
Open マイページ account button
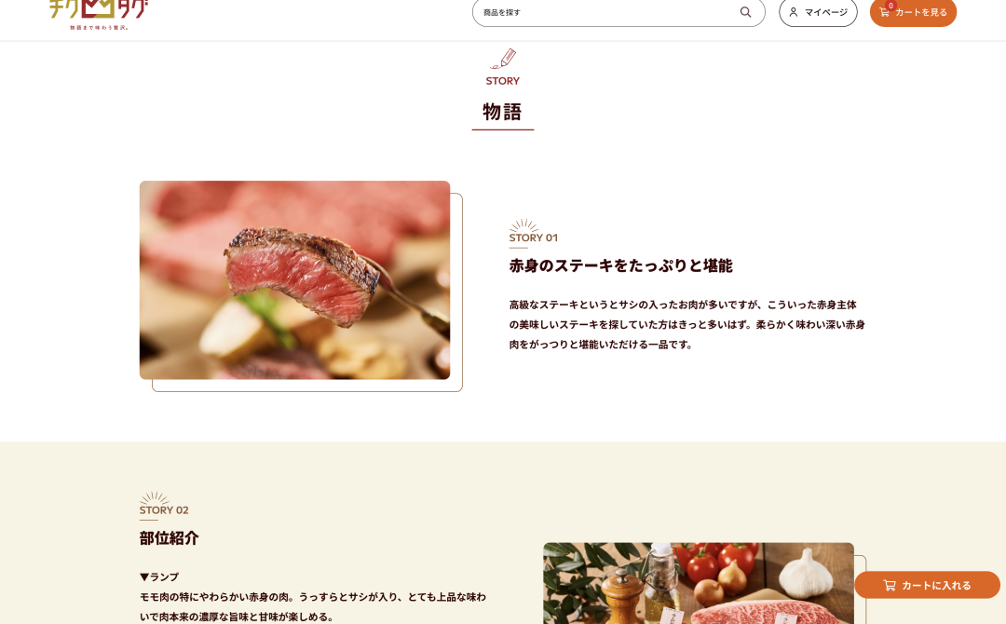818,12
